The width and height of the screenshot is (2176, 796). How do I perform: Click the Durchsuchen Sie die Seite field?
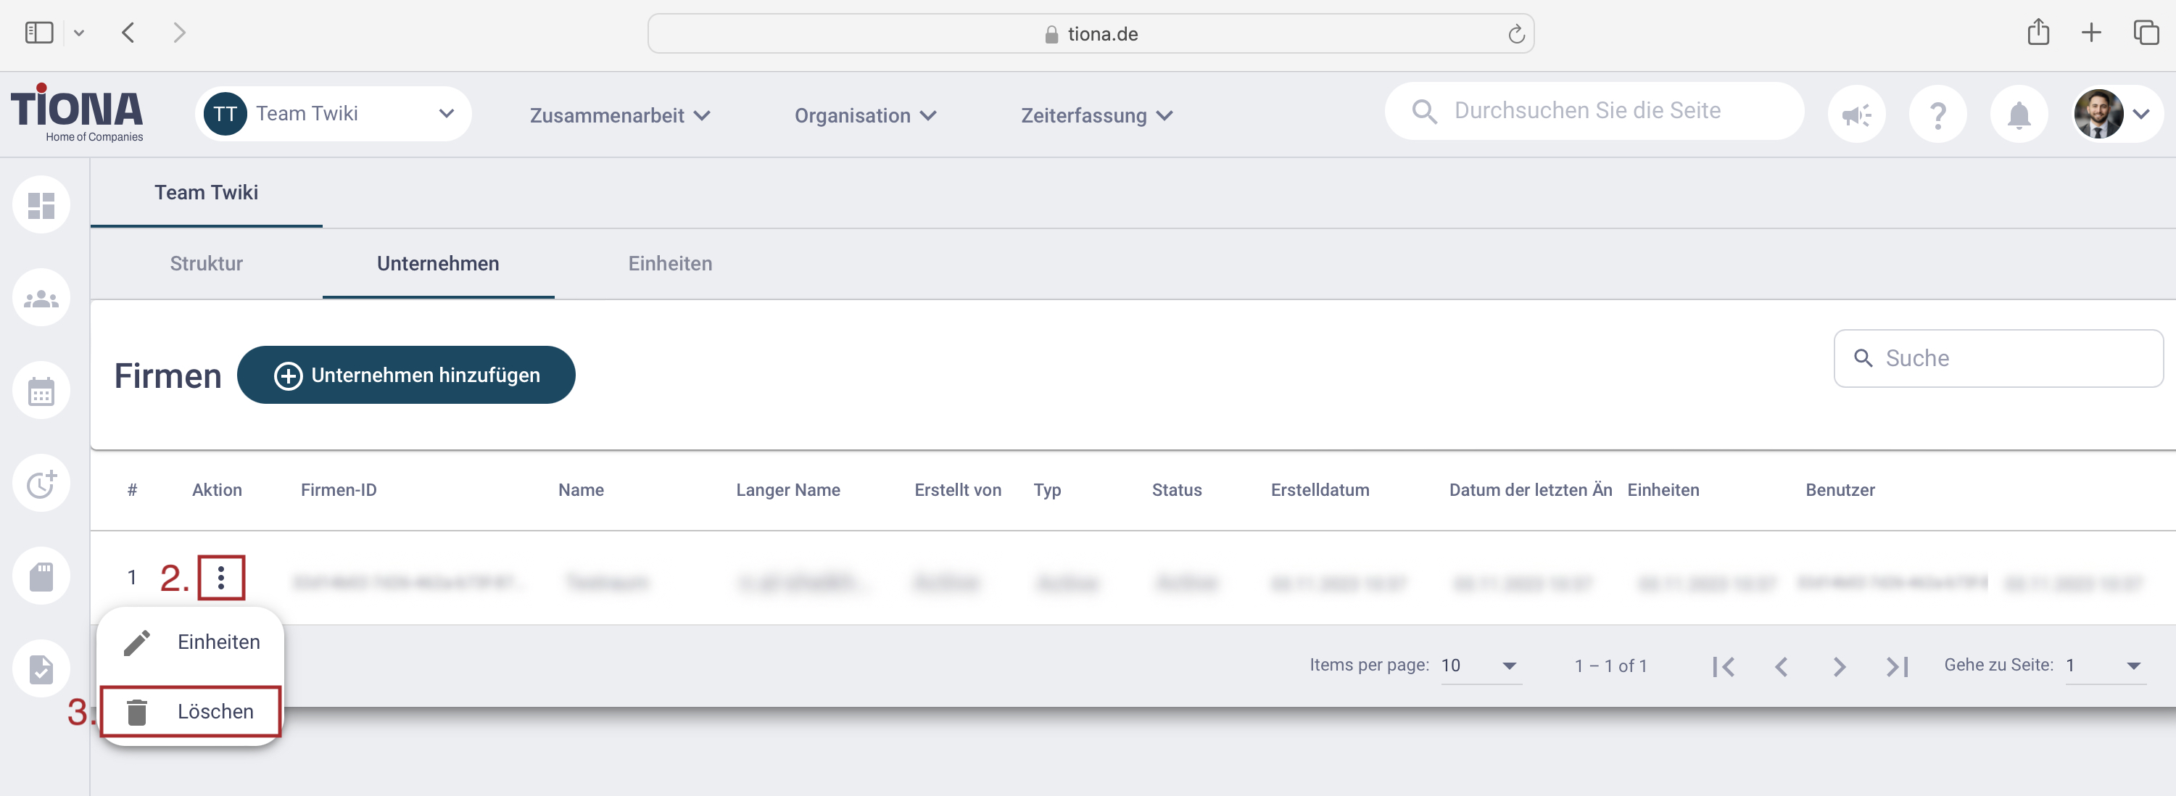(1593, 111)
